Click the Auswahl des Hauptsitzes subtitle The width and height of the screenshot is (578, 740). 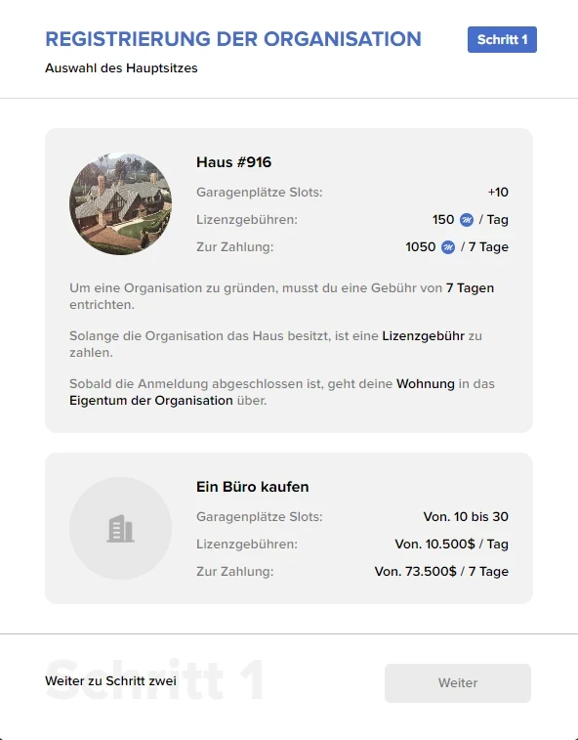point(121,68)
